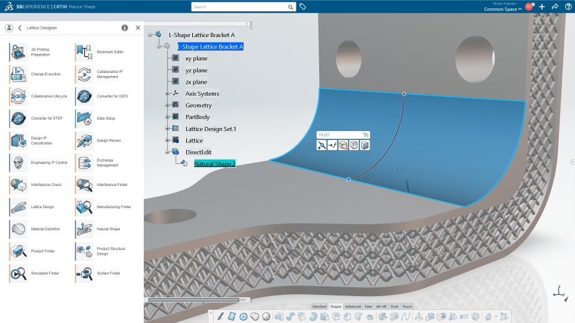Click the search input field
575x323 pixels.
pos(239,7)
